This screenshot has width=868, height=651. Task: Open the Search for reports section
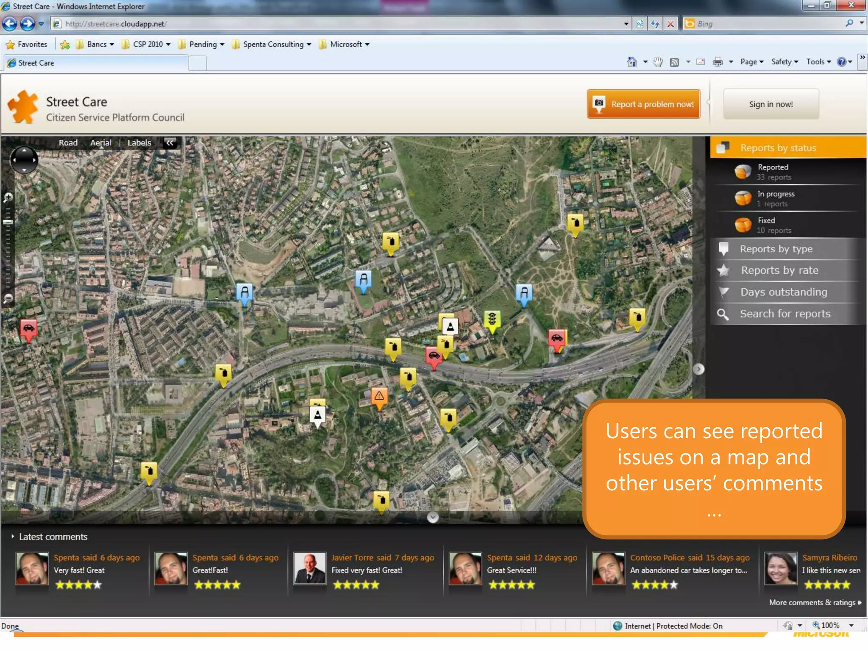(788, 314)
